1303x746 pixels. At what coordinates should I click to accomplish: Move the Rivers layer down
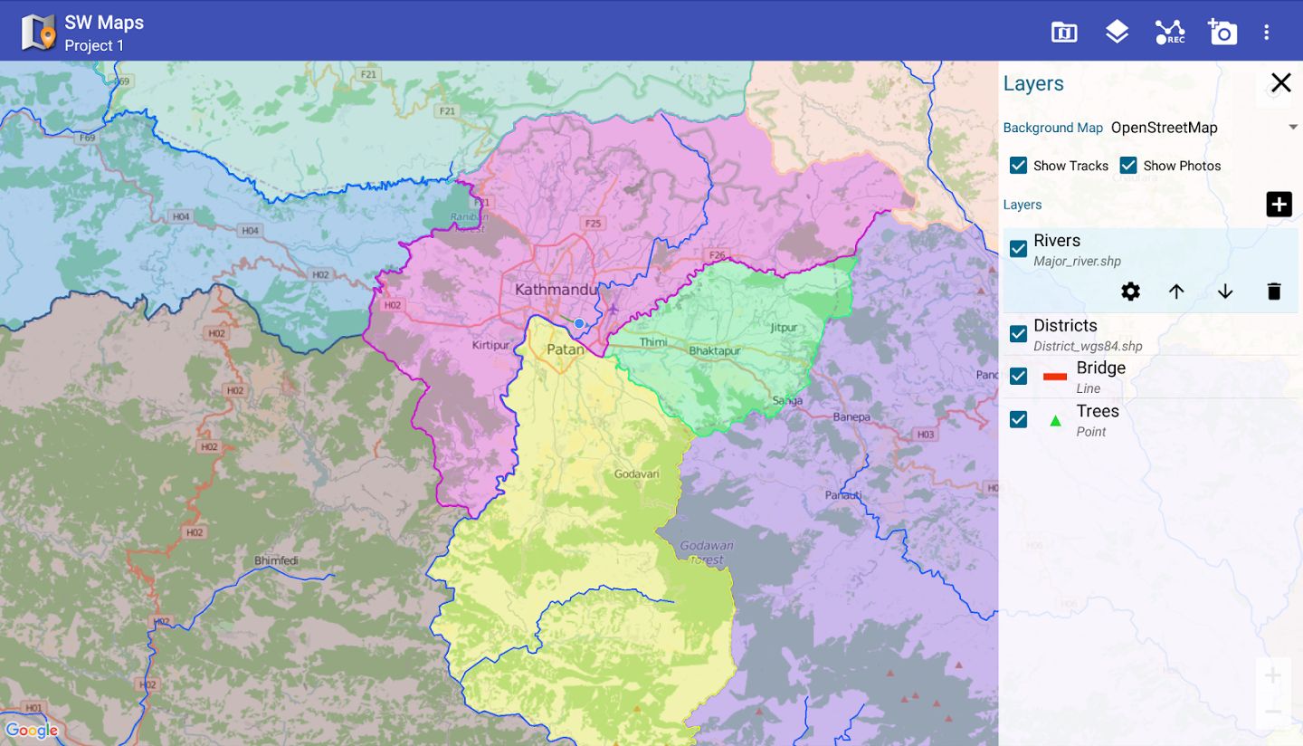[1225, 292]
